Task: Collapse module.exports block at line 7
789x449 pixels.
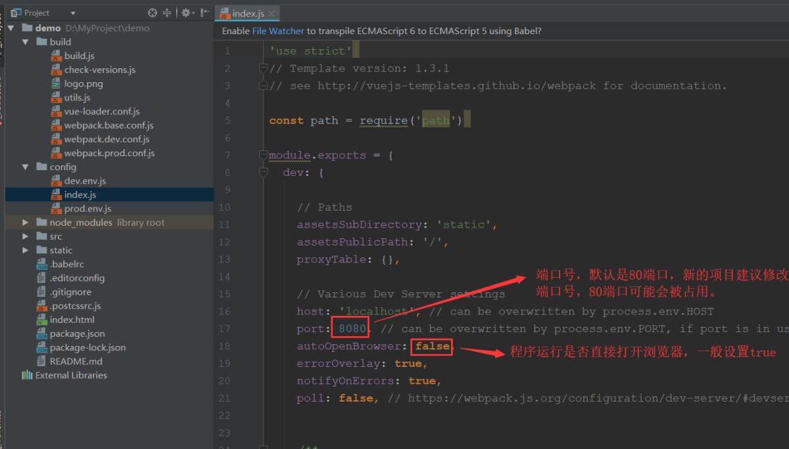Action: 263,156
